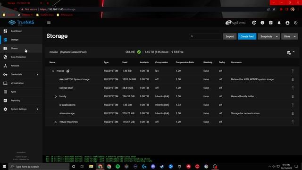
Task: Open actions menu for moose dataset
Action: pos(293,71)
